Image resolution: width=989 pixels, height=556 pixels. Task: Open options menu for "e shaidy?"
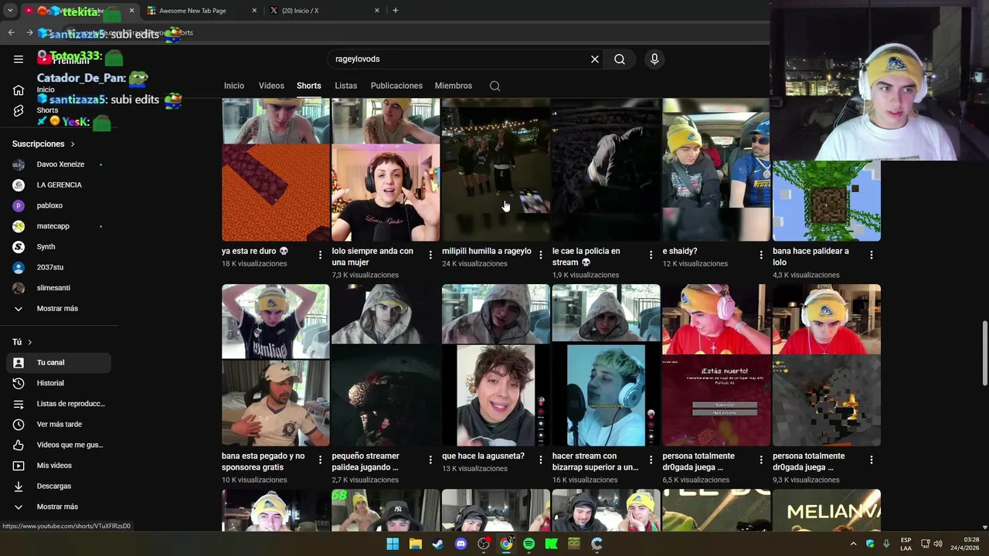(761, 254)
